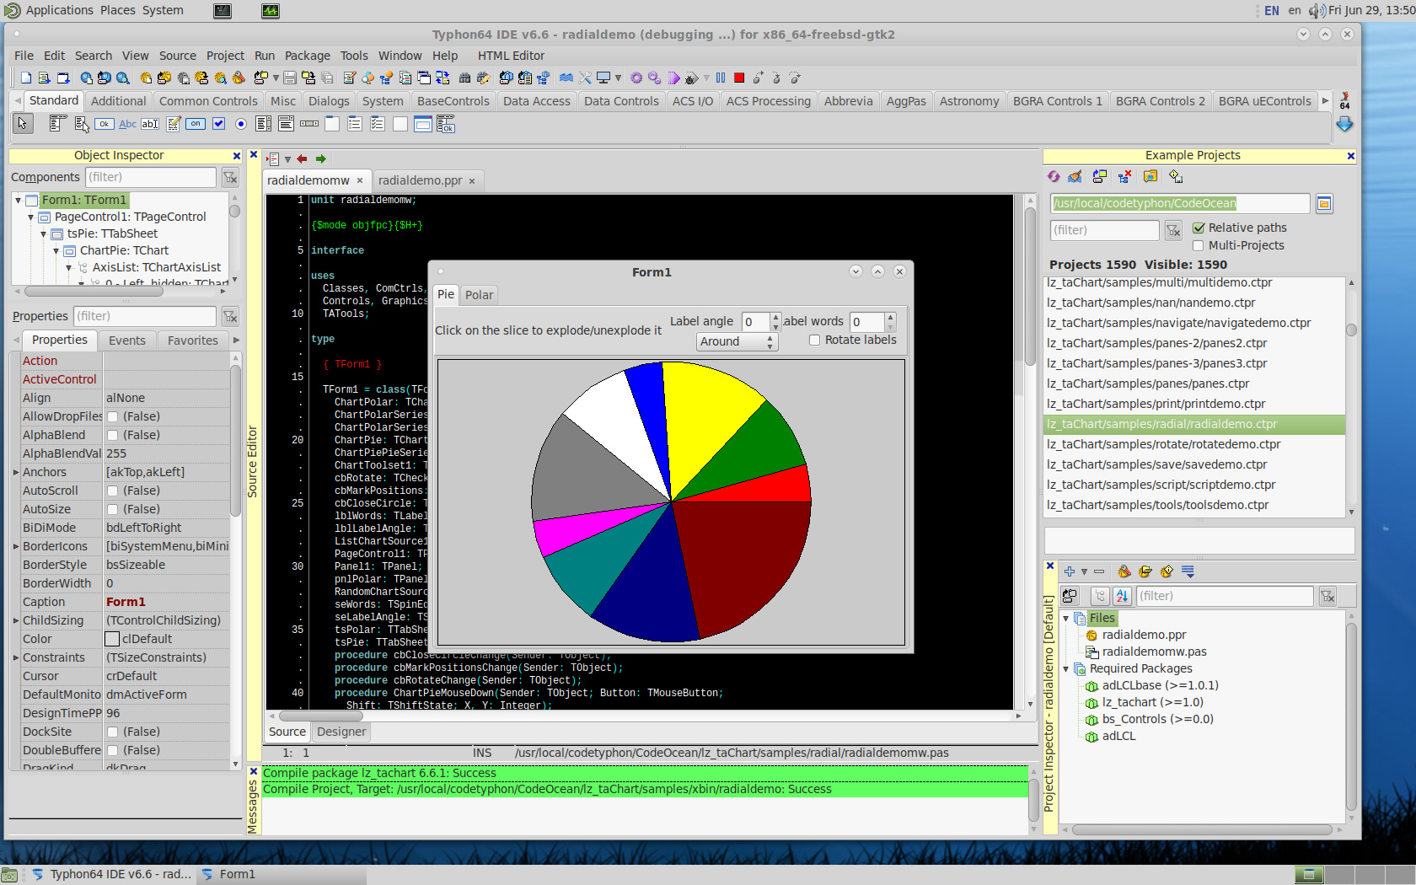The width and height of the screenshot is (1416, 885).
Task: Browse for directory using folder button beside path
Action: pos(1324,204)
